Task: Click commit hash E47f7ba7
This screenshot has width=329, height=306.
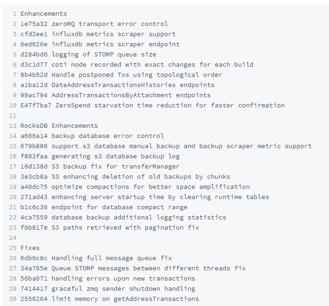Action: click(36, 106)
